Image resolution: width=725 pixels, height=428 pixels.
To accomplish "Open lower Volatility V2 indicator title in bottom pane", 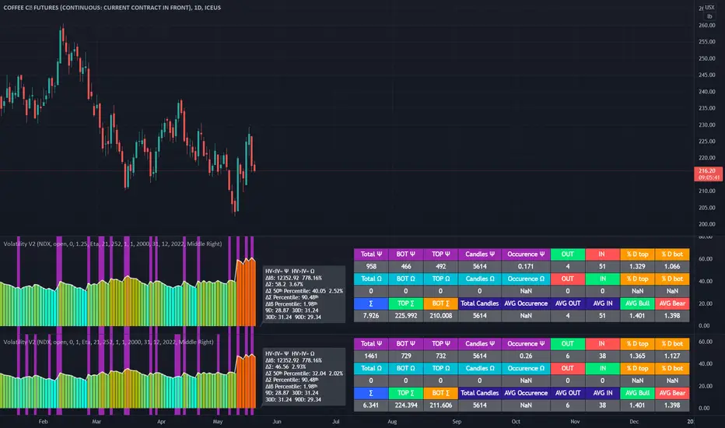I will [108, 342].
